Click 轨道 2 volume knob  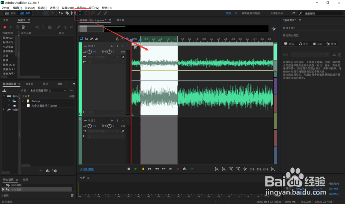click(x=90, y=126)
